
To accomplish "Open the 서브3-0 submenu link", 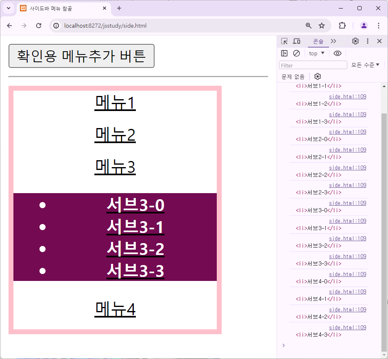I will [x=135, y=205].
